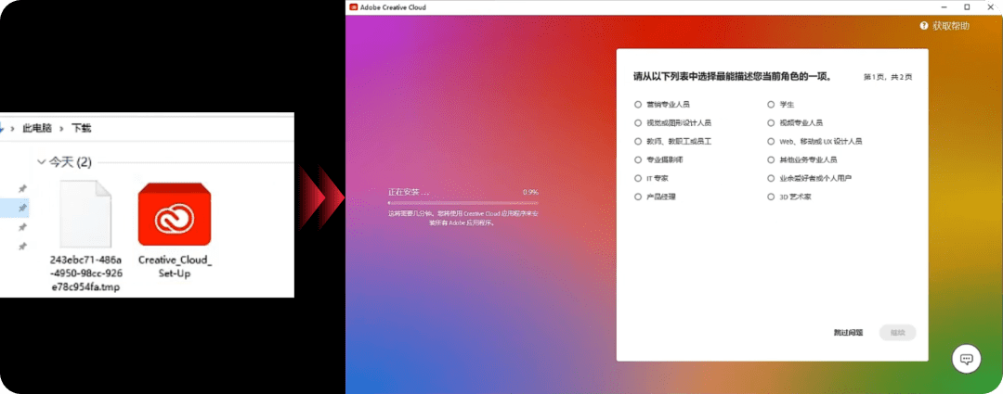
Task: Click the question mark help icon
Action: (x=924, y=26)
